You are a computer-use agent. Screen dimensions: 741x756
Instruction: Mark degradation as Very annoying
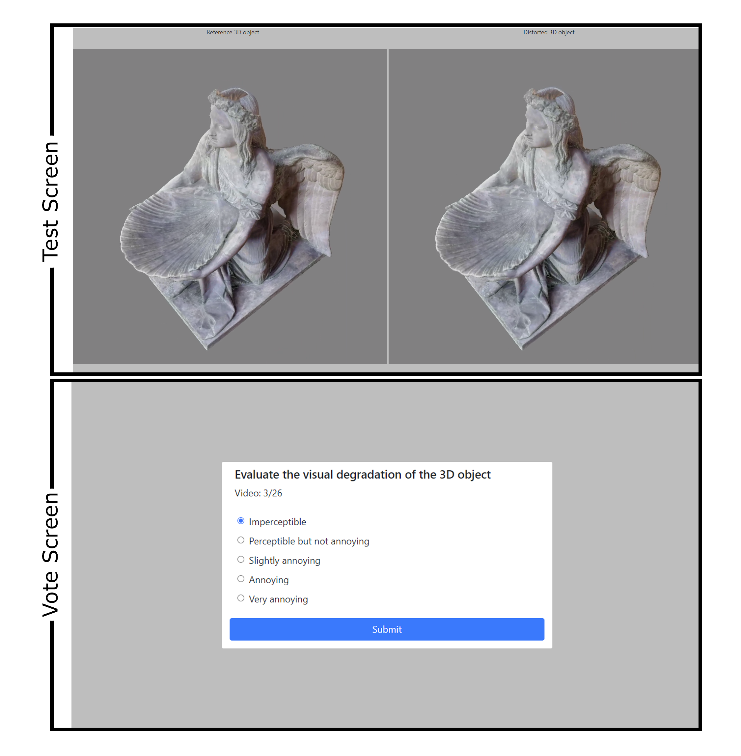pyautogui.click(x=241, y=598)
